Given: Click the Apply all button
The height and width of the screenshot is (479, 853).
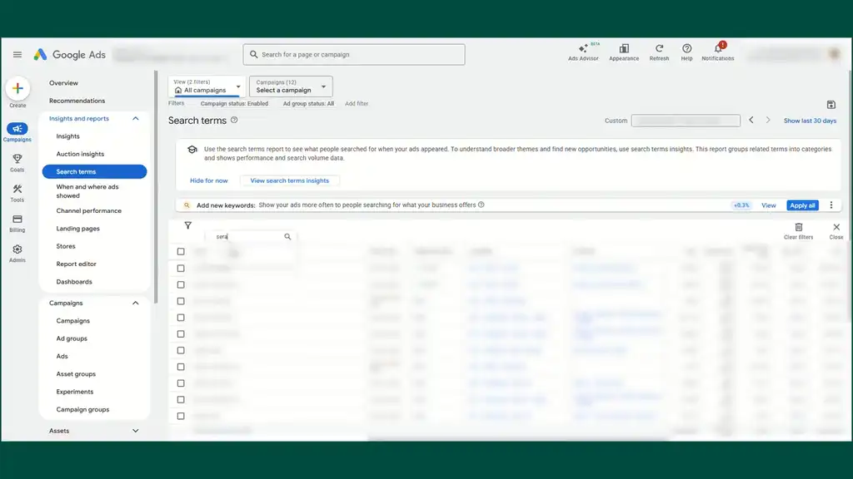Looking at the screenshot, I should coord(802,205).
